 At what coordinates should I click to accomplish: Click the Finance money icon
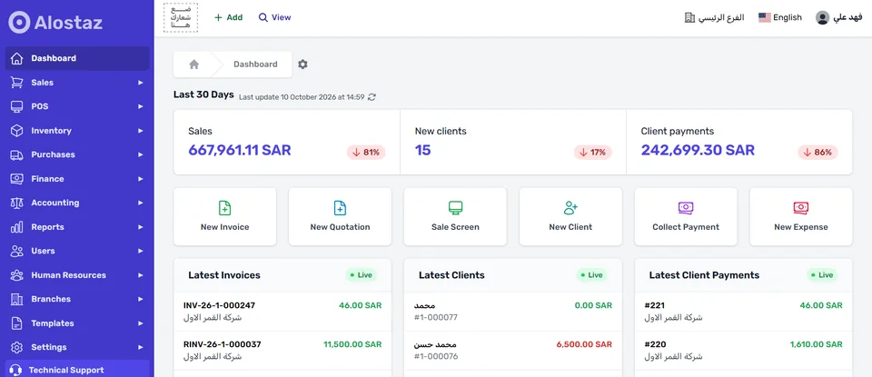(x=16, y=178)
